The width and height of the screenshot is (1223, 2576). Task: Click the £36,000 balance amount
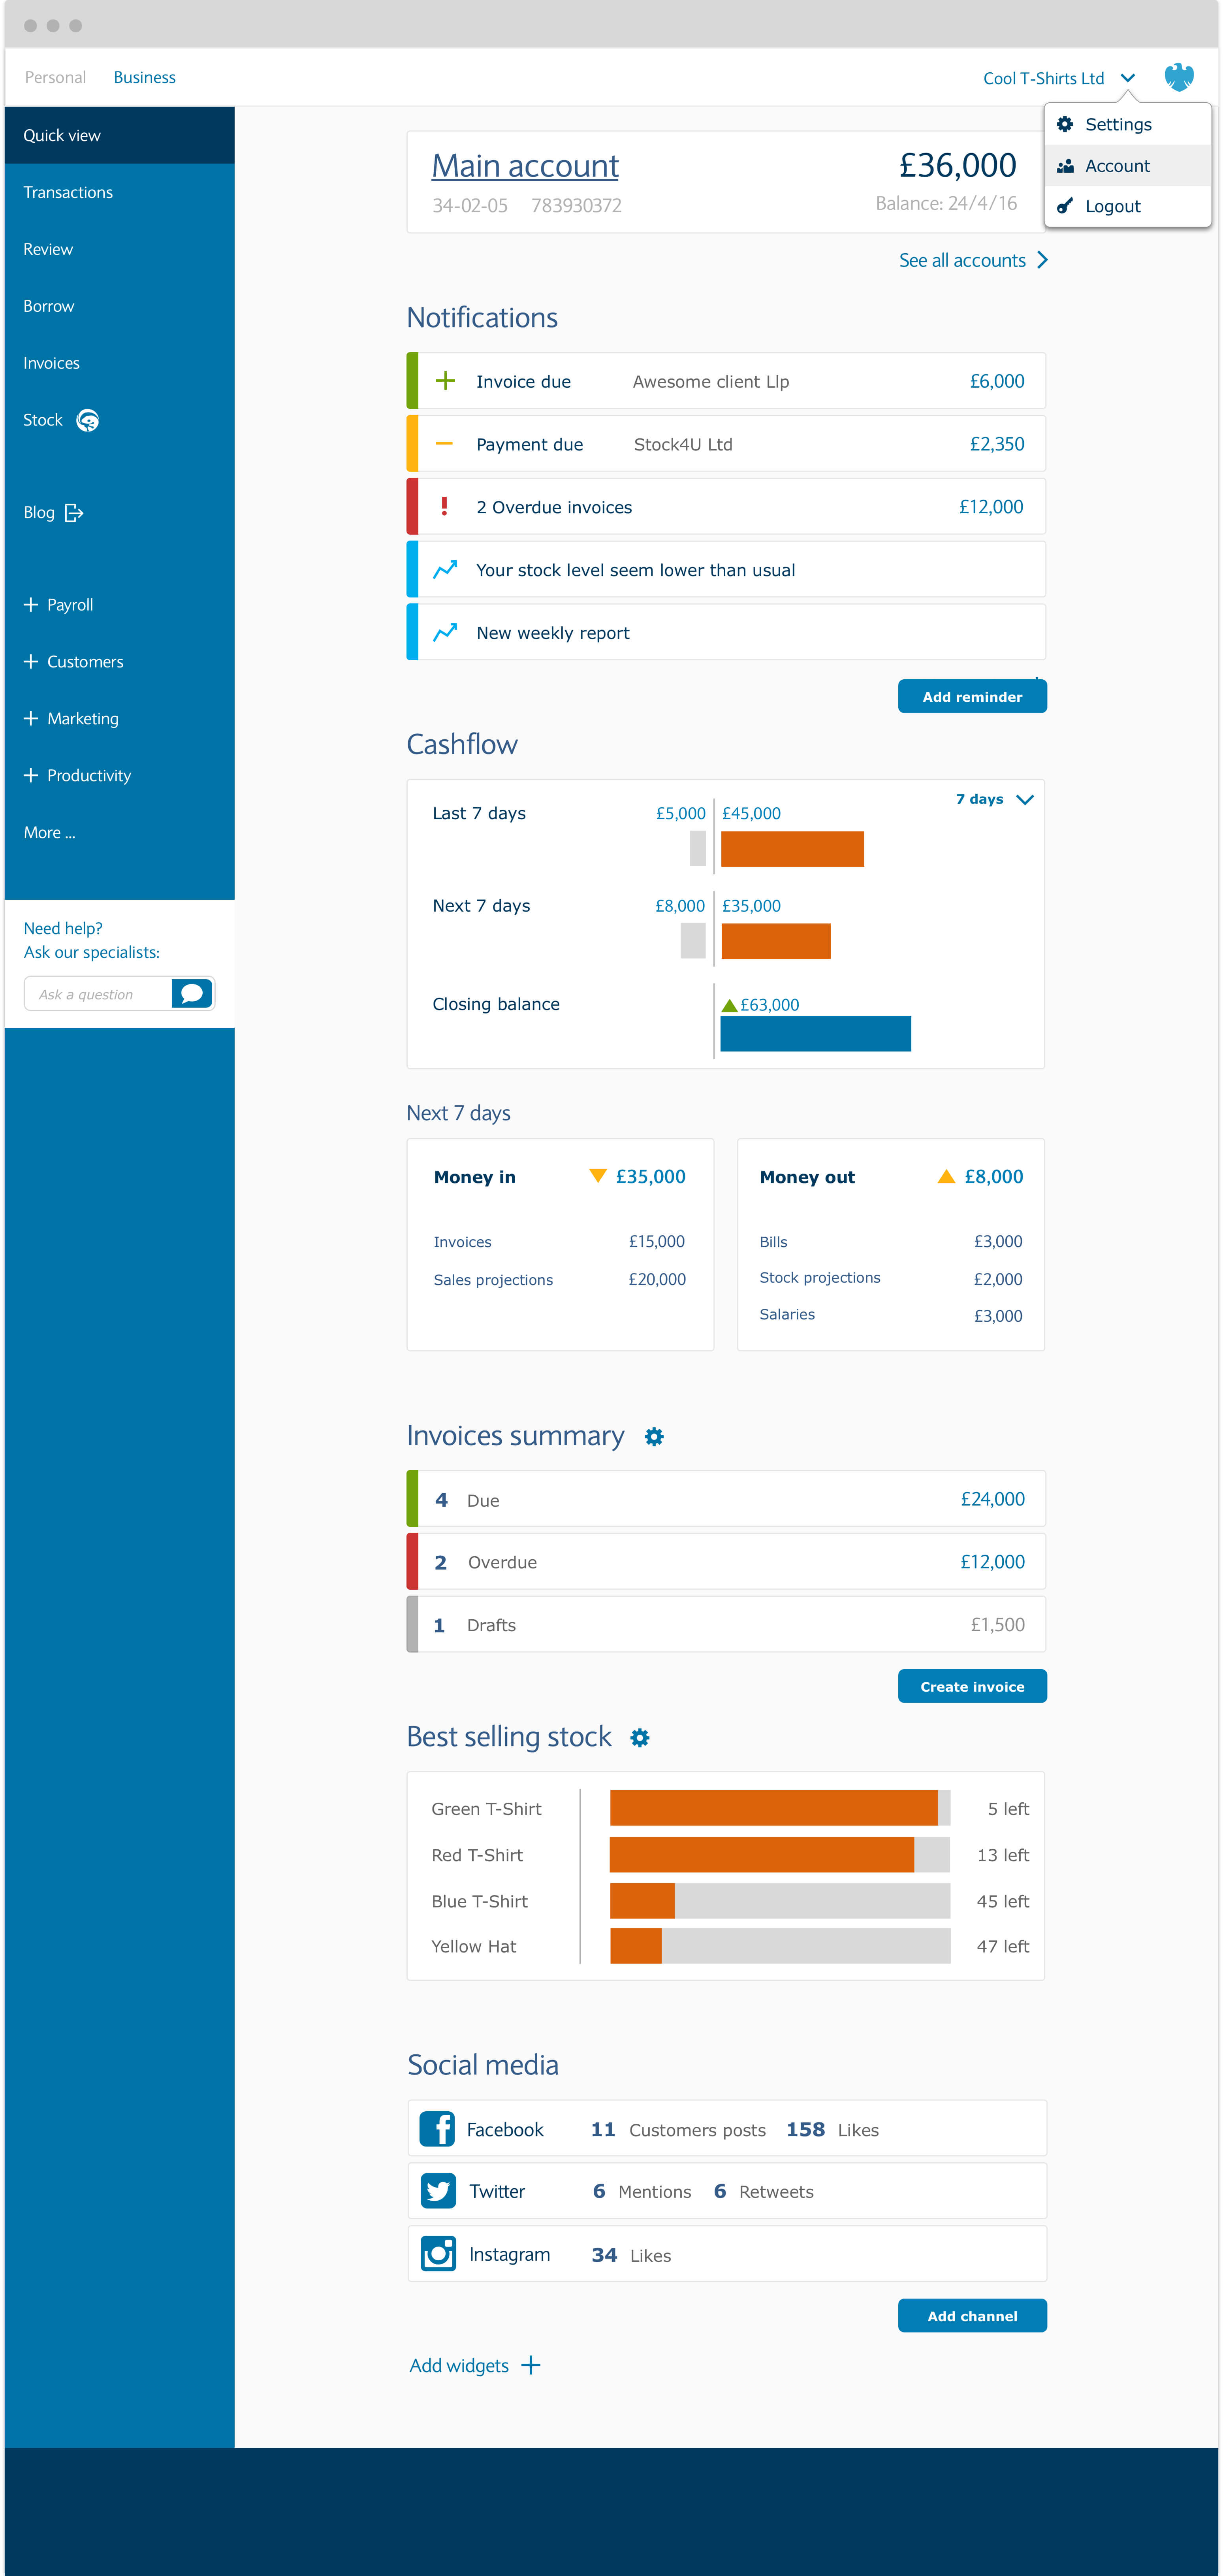[x=957, y=165]
